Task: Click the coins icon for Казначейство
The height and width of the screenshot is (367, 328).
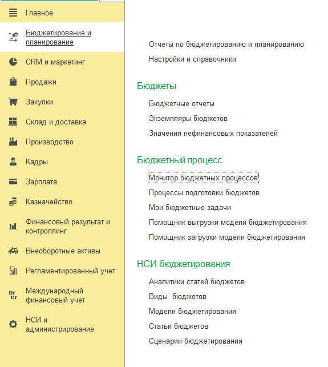Action: click(x=13, y=201)
